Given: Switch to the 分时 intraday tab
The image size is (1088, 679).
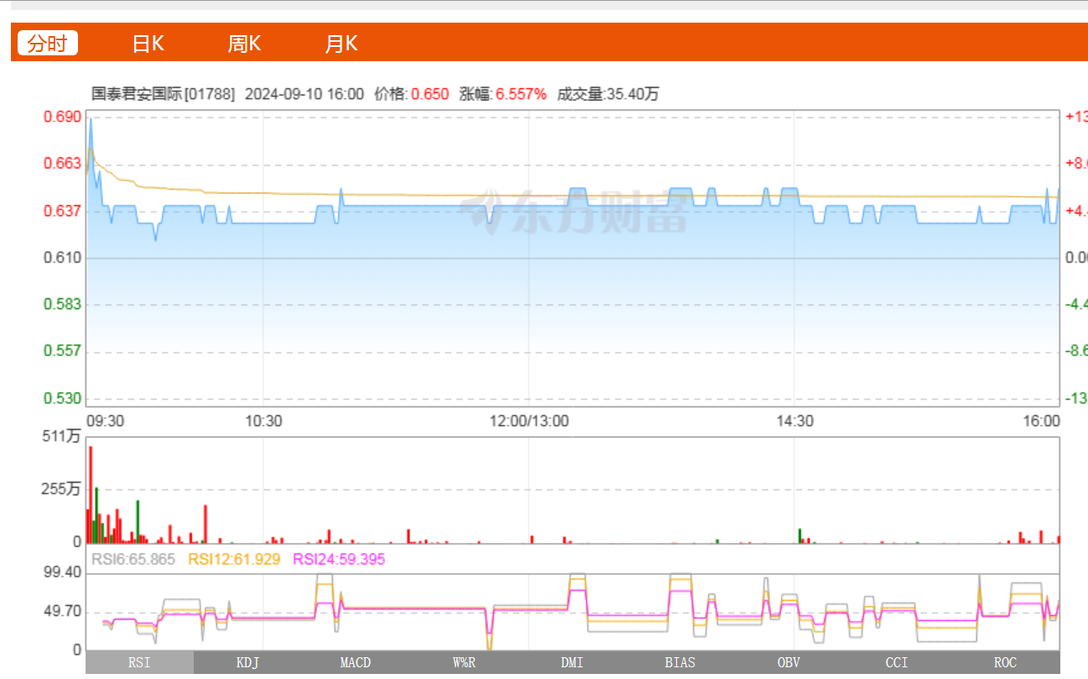Looking at the screenshot, I should point(47,44).
